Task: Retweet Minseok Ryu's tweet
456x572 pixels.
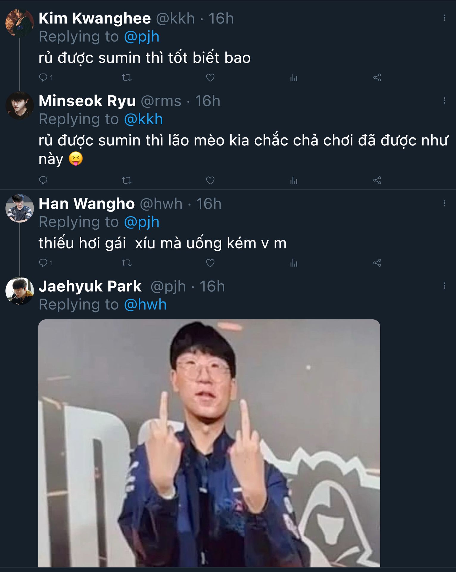Action: coord(127,180)
